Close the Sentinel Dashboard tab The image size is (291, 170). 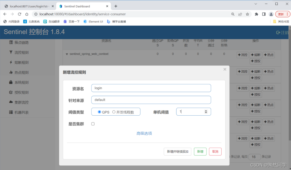pyautogui.click(x=107, y=6)
